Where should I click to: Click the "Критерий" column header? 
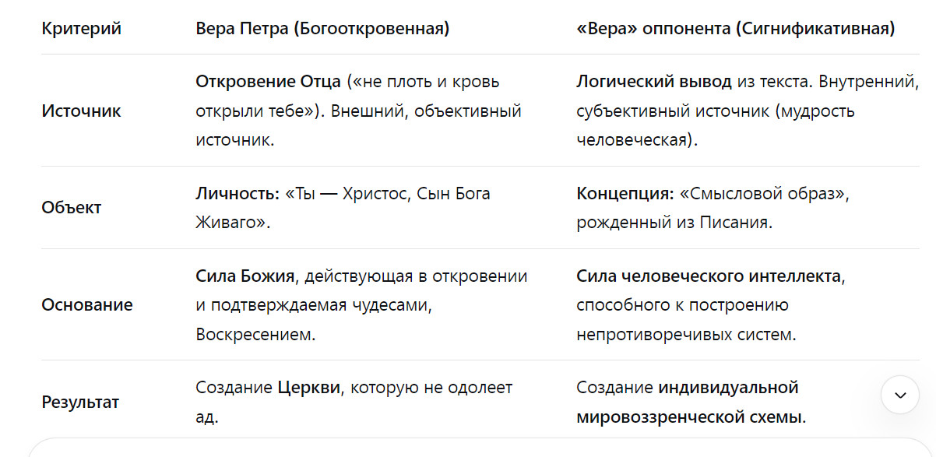click(81, 30)
